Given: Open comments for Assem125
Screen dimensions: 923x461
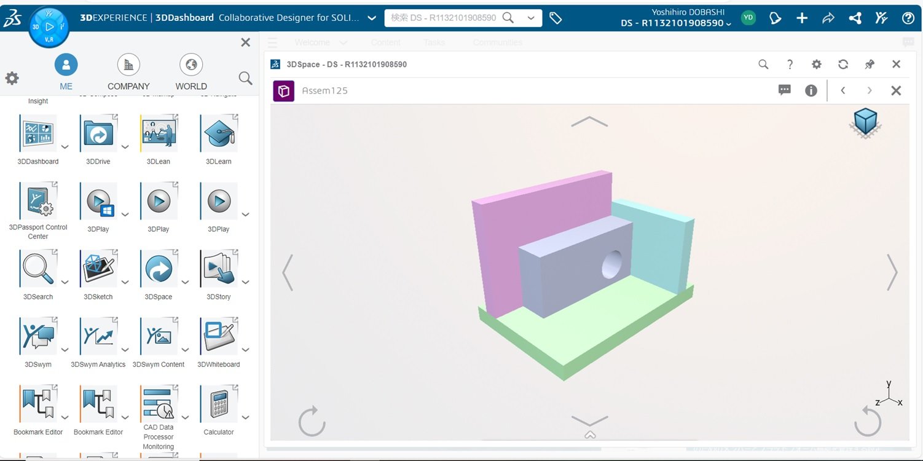Looking at the screenshot, I should [785, 90].
